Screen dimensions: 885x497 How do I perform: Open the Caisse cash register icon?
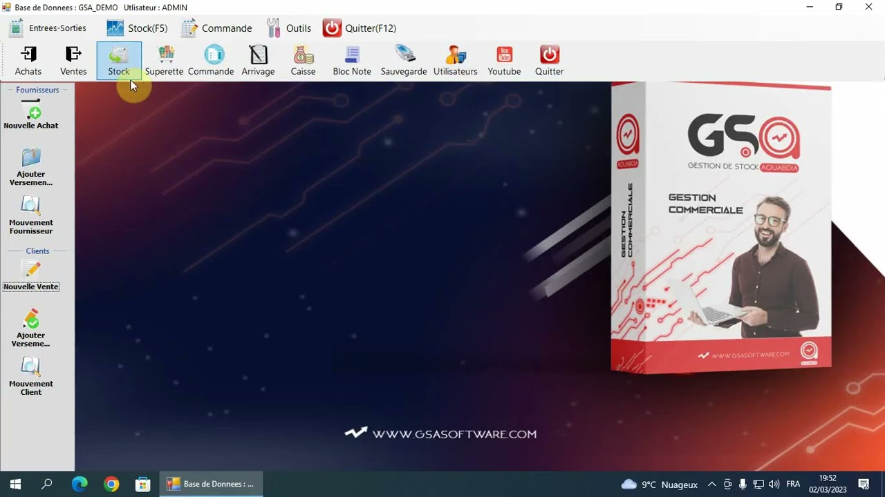pyautogui.click(x=303, y=61)
